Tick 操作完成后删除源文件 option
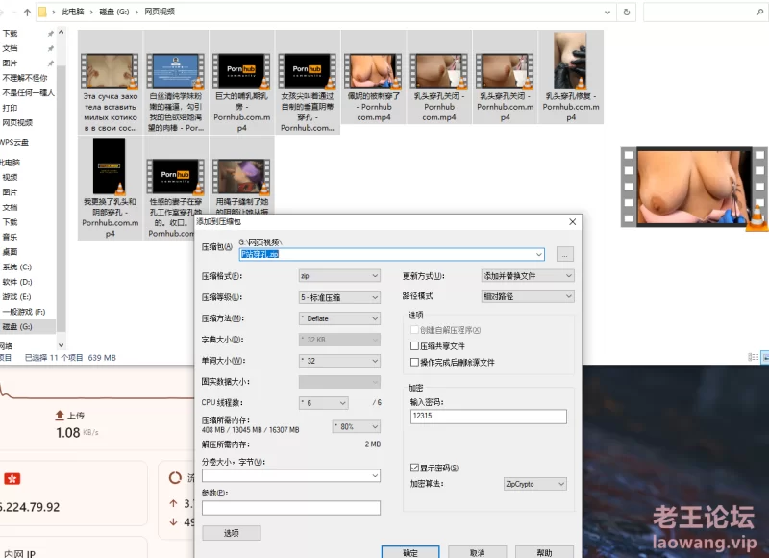The height and width of the screenshot is (558, 769). [x=414, y=362]
